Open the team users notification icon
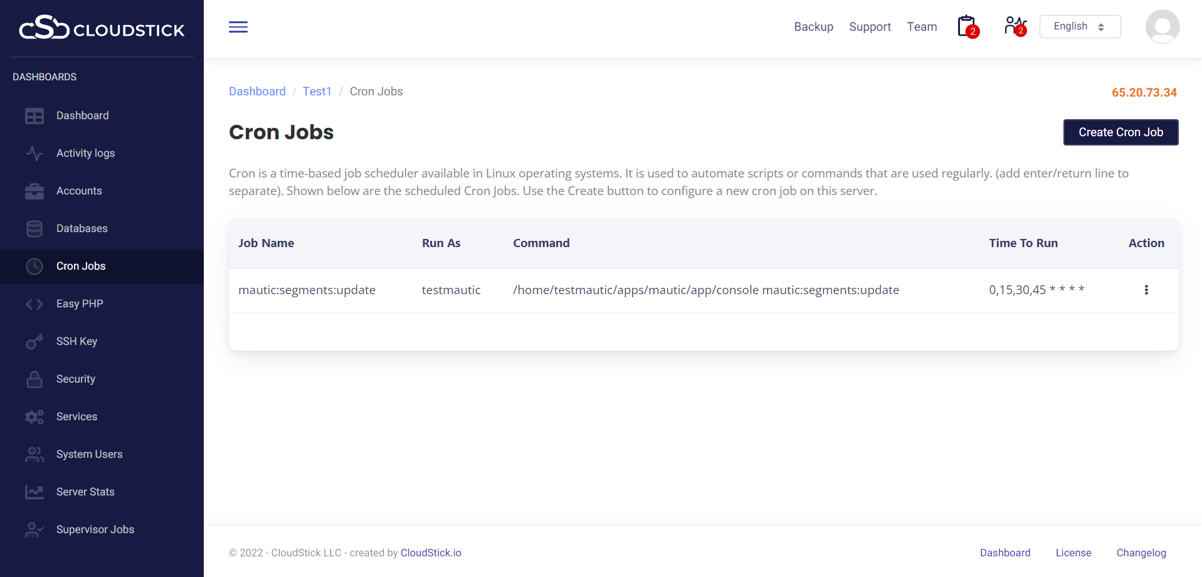 click(x=1015, y=26)
